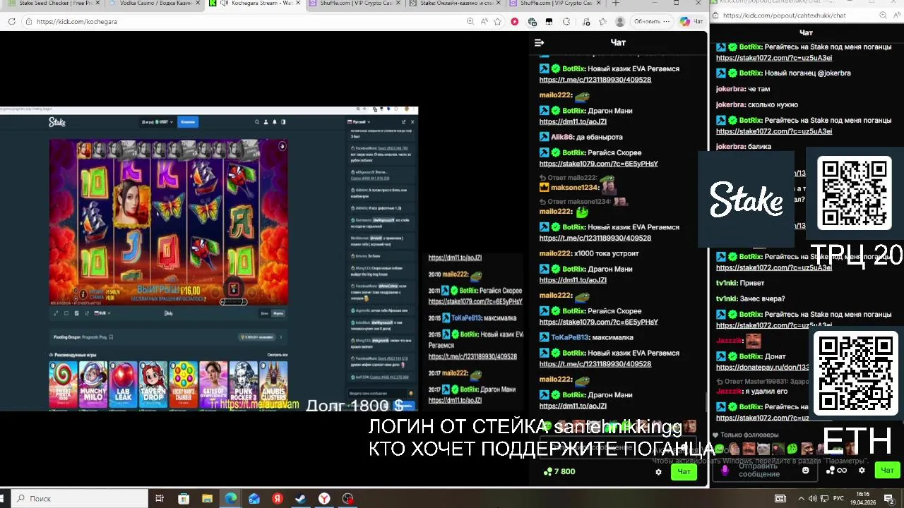This screenshot has width=904, height=508.
Task: Open first stake1072.com link in popout chat
Action: 773,58
